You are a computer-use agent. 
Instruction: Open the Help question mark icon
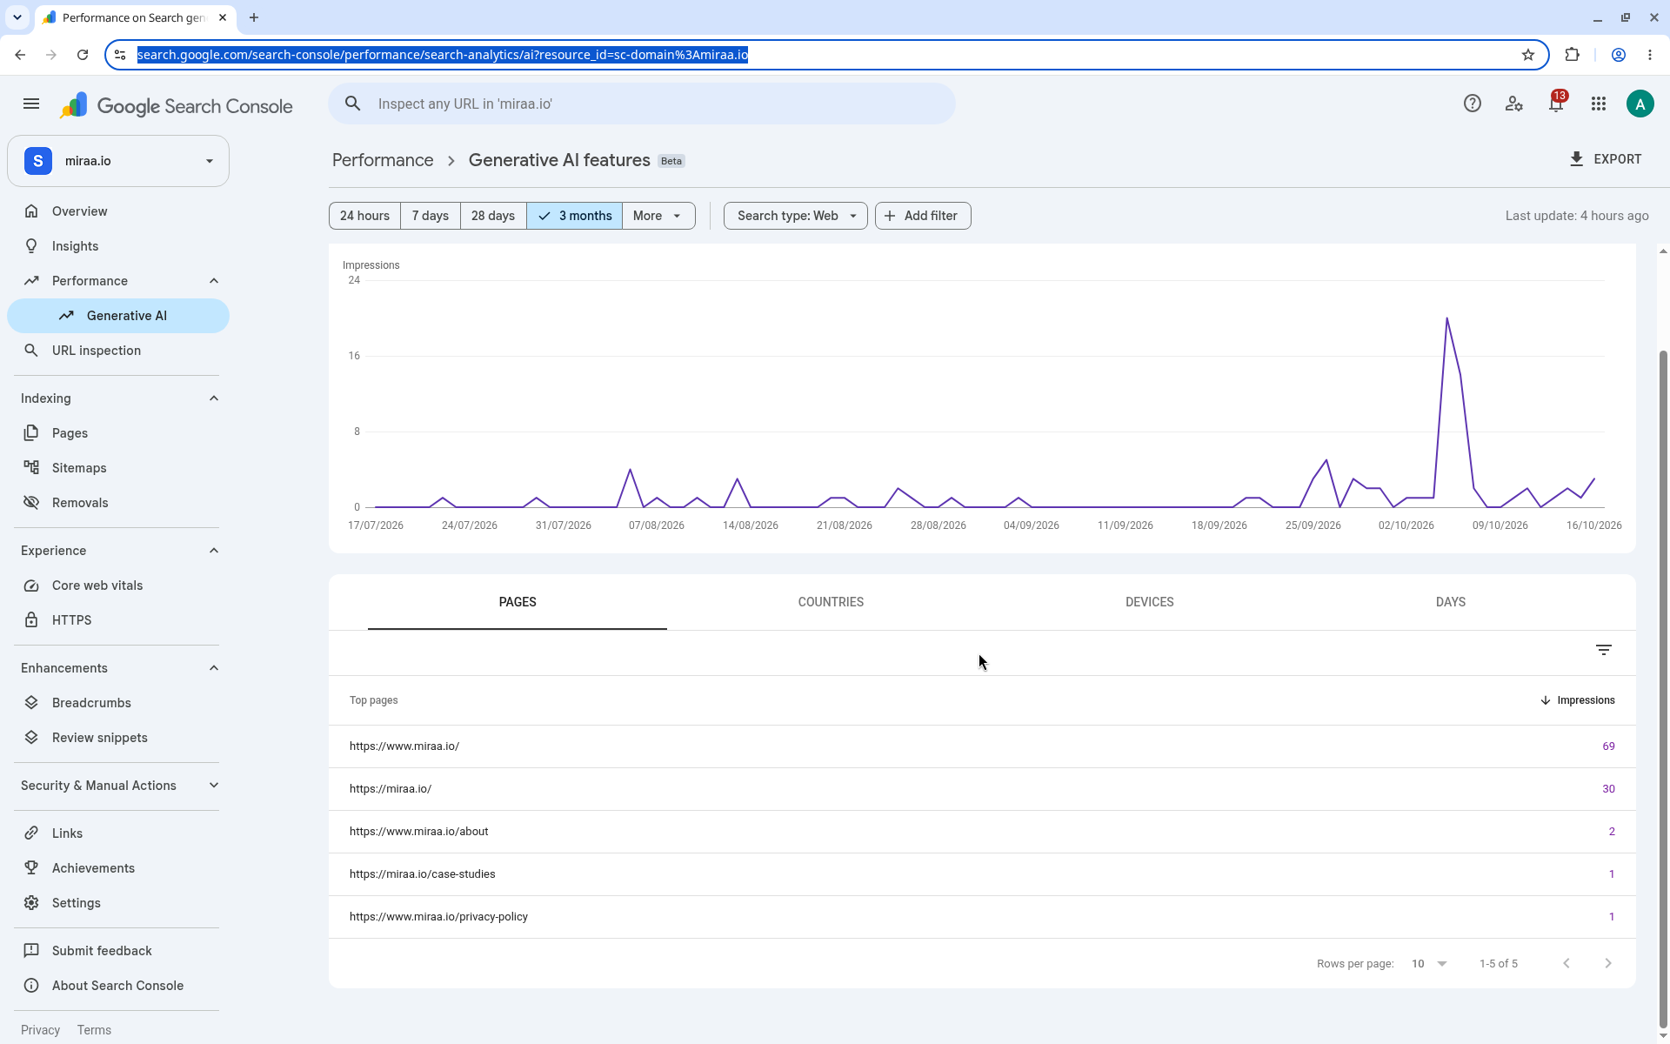tap(1472, 104)
